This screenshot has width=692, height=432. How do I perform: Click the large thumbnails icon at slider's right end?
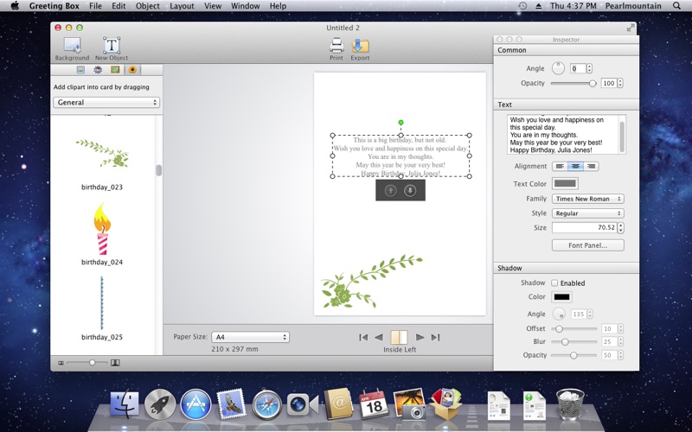[115, 363]
